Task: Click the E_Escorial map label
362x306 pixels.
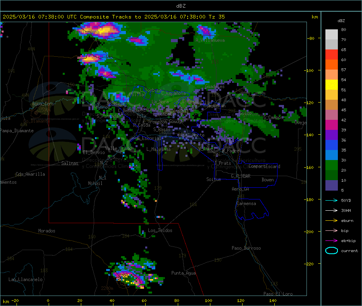Action: [x=149, y=138]
